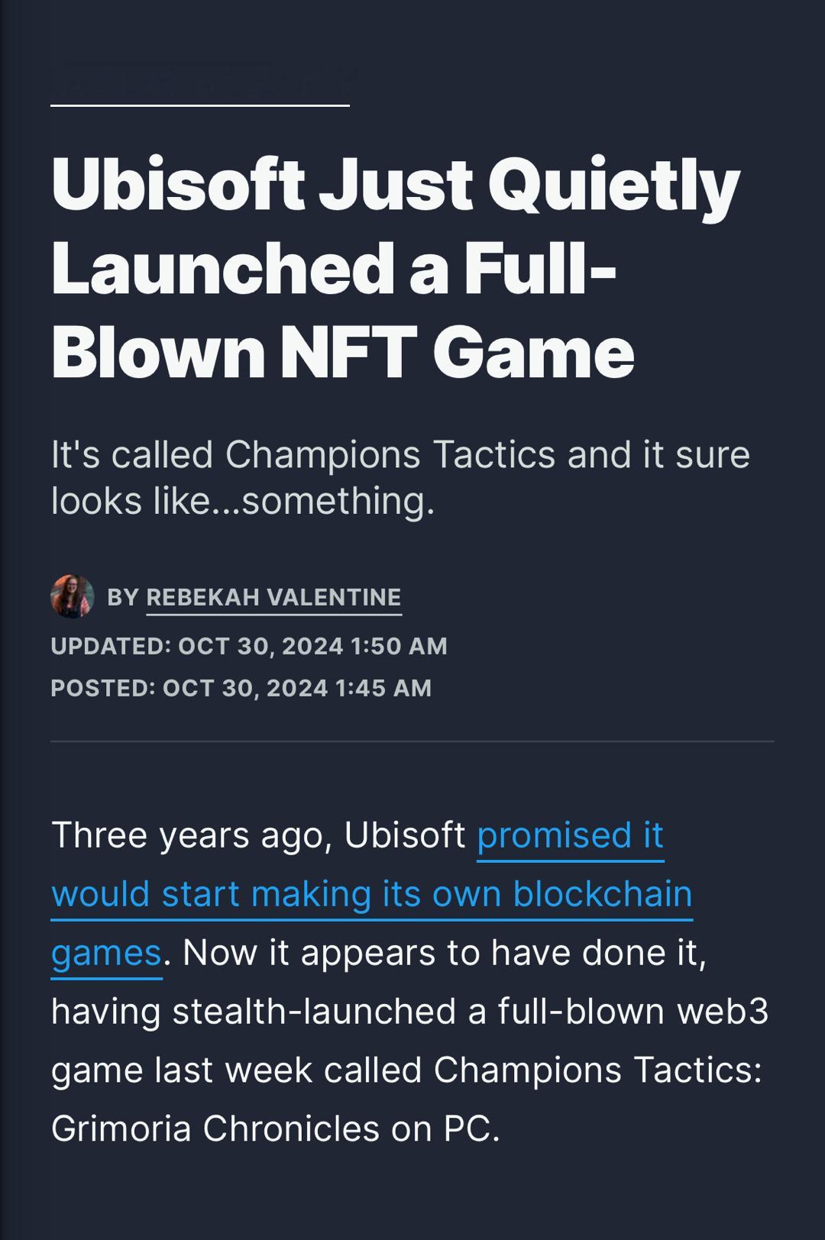
Task: Click "game last week called Champions Tactics:" line
Action: 406,1070
